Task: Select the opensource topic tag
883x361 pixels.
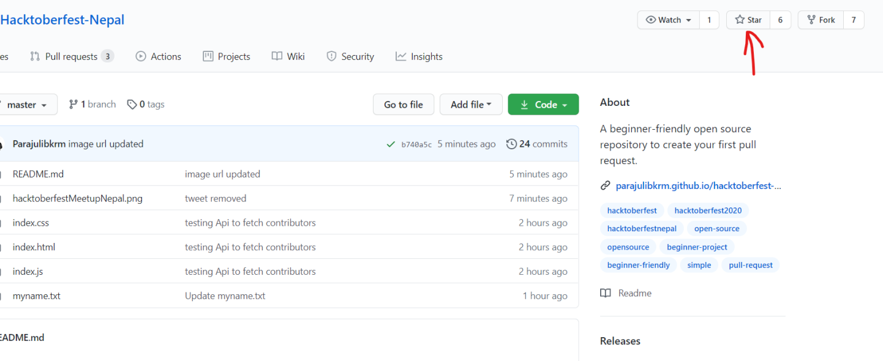Action: tap(628, 247)
